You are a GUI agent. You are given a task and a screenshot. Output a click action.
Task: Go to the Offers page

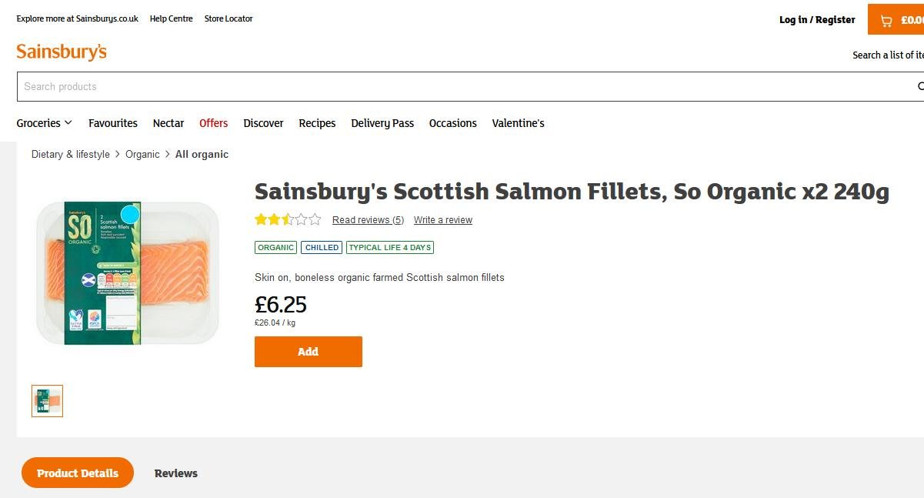coord(214,123)
